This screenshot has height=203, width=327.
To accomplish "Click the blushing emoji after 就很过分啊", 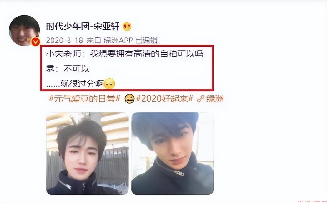I will pyautogui.click(x=109, y=84).
